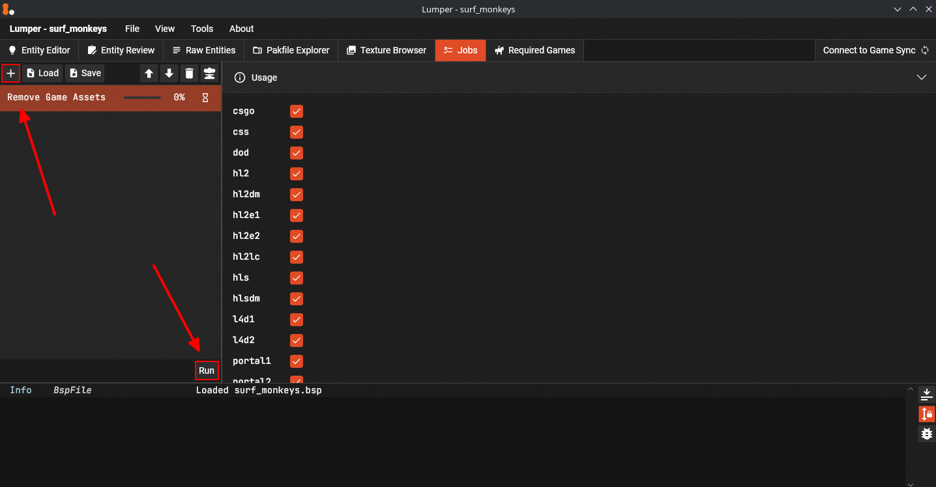Disable the hl2dm game checkbox
This screenshot has width=936, height=487.
[x=297, y=195]
